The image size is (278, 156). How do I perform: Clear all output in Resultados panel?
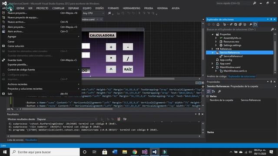[119, 119]
